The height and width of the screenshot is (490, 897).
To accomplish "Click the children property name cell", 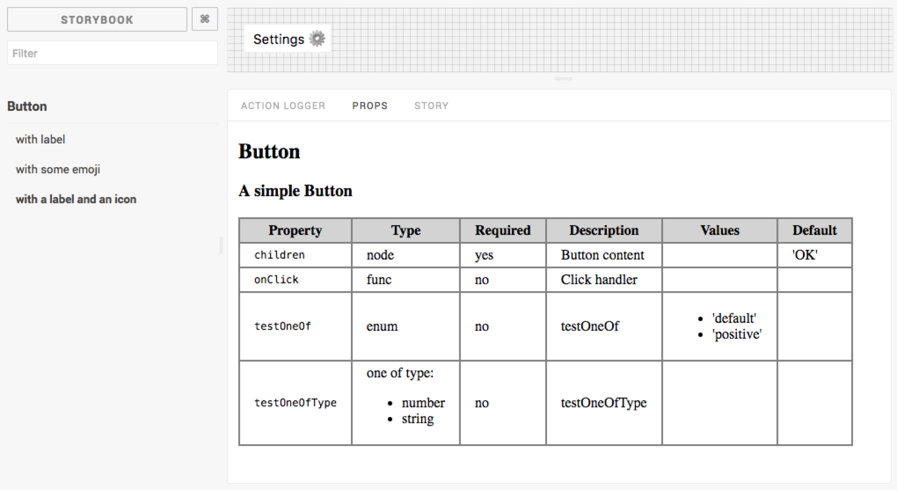I will point(280,255).
